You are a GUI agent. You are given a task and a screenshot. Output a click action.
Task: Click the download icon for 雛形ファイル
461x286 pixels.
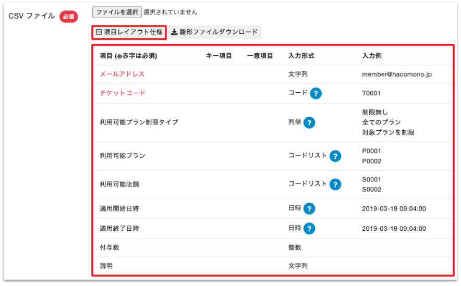click(x=174, y=32)
